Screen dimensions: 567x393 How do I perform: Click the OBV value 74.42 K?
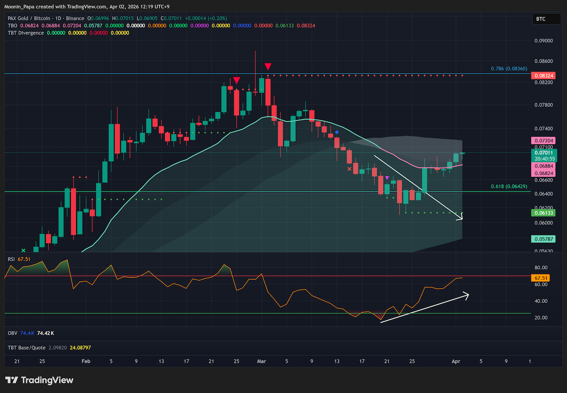45,333
